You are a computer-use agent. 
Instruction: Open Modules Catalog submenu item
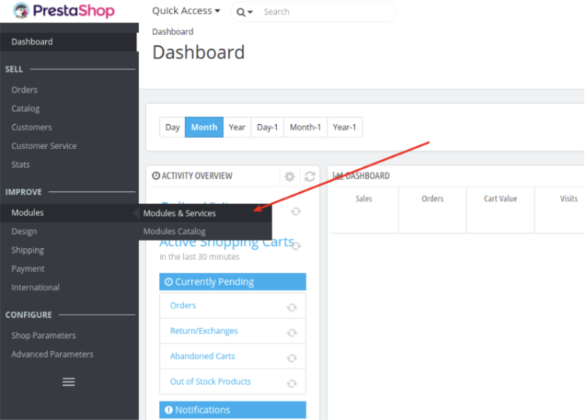click(x=175, y=231)
